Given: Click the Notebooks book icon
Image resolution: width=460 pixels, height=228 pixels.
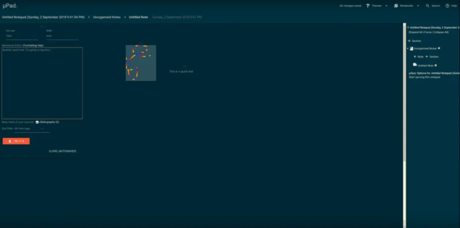Looking at the screenshot, I should point(396,6).
